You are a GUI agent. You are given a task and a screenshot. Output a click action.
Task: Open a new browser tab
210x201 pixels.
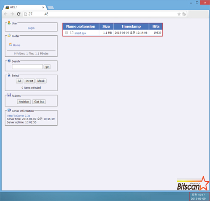50,8
